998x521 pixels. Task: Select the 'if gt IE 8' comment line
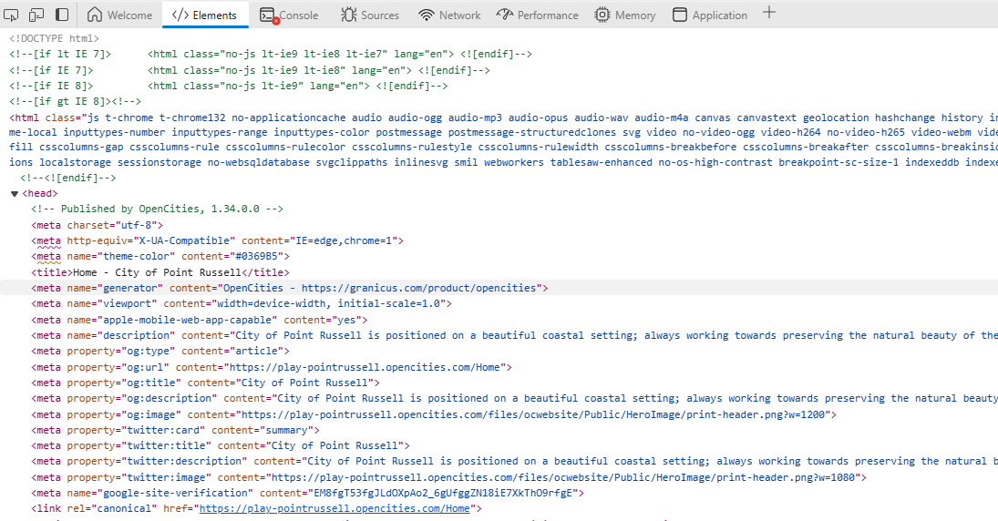(x=75, y=101)
